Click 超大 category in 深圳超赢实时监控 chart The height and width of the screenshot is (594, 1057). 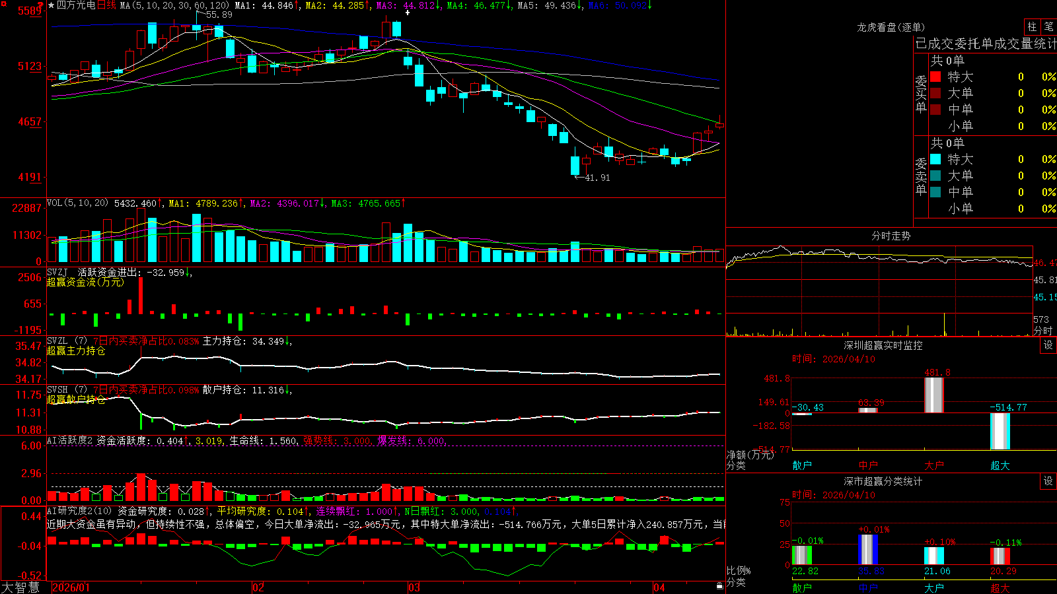coord(1000,465)
